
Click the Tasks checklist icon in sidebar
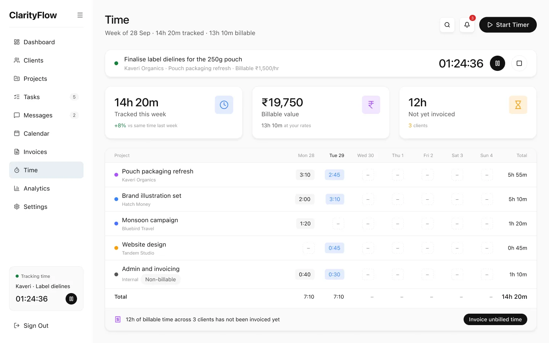pos(17,97)
